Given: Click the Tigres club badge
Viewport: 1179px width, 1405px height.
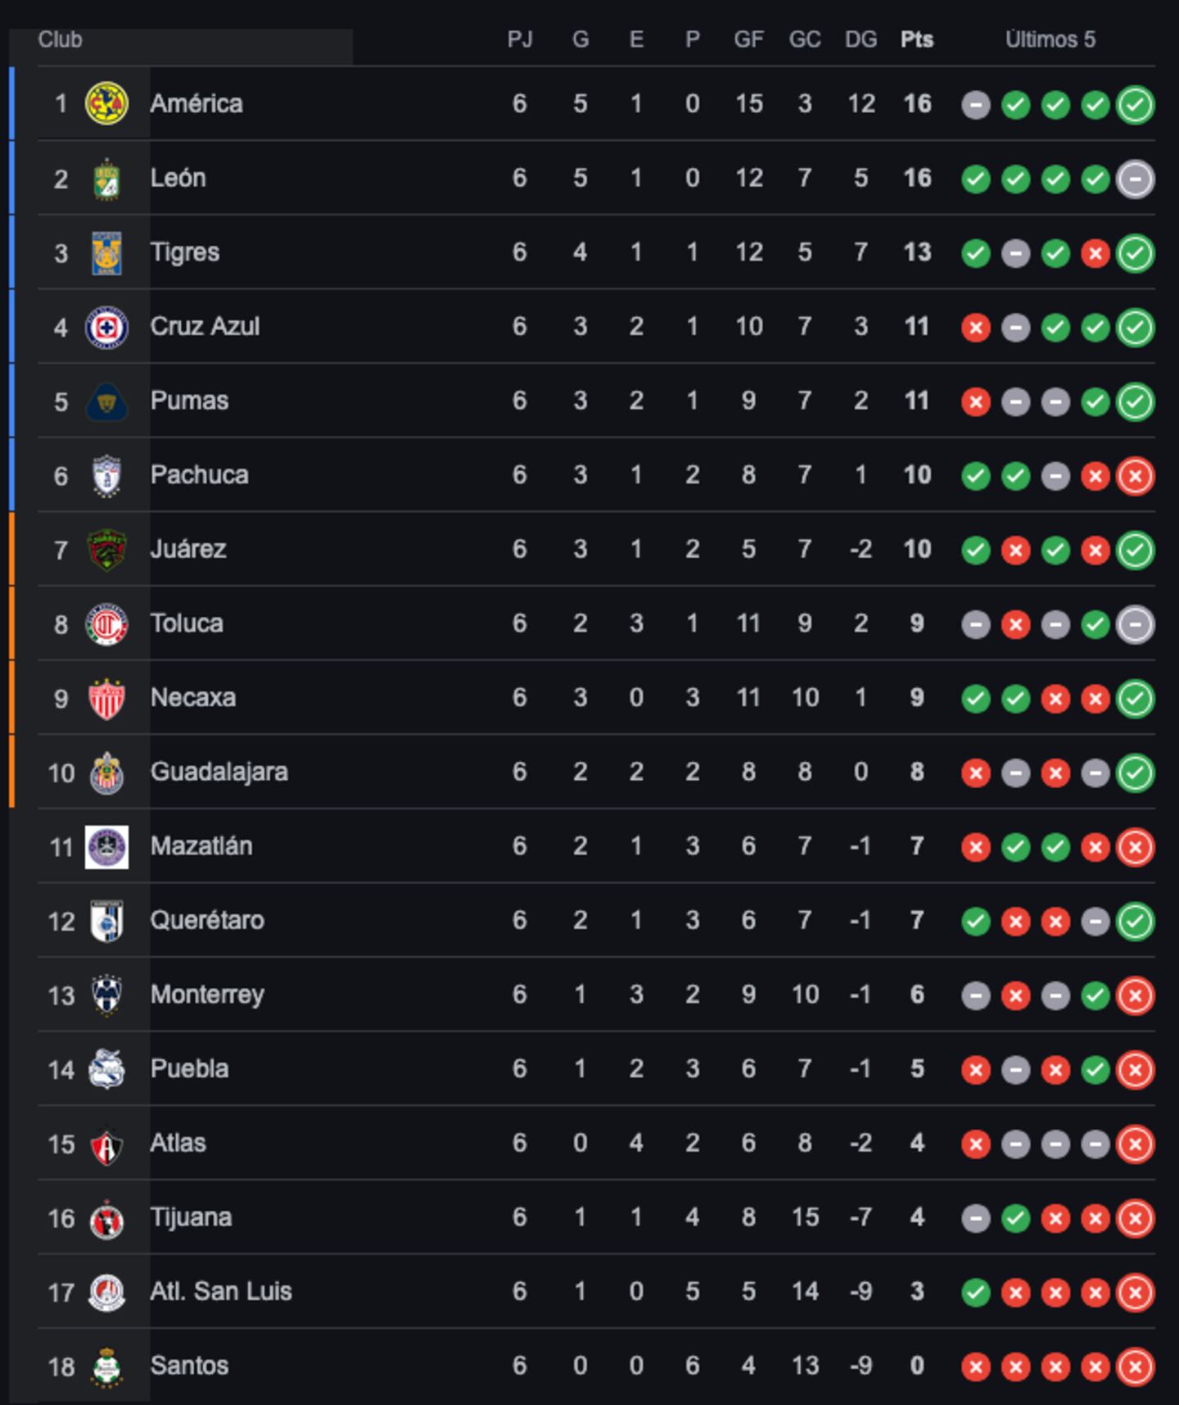Looking at the screenshot, I should click(106, 252).
